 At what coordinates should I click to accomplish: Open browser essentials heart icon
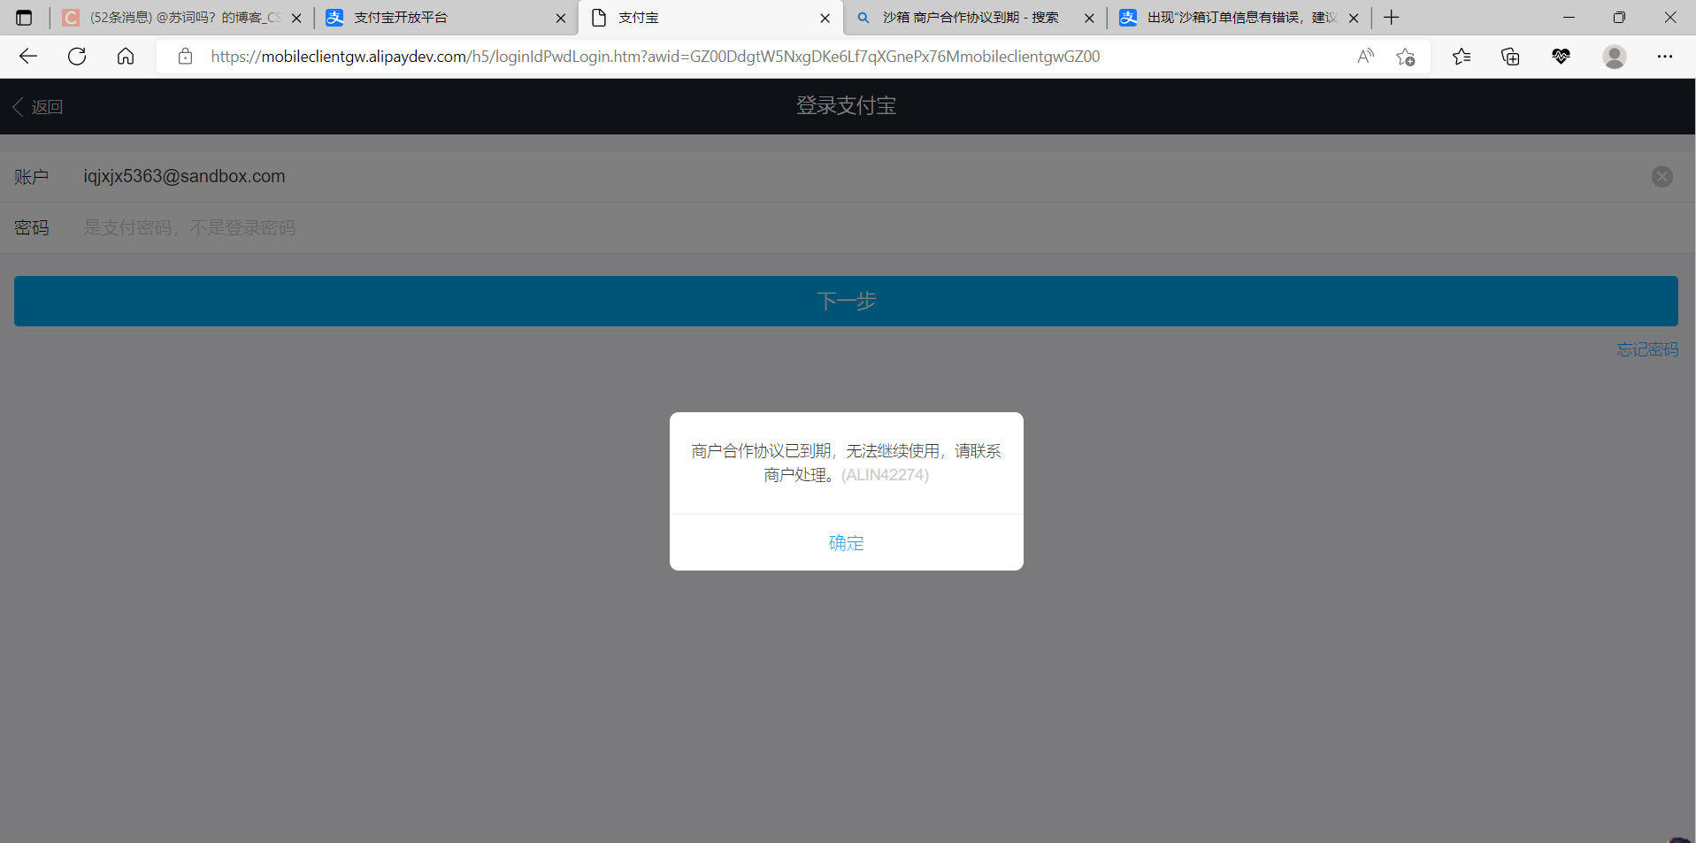(1561, 57)
